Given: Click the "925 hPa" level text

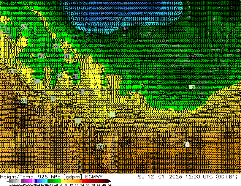Looking at the screenshot, I should [x=49, y=177].
